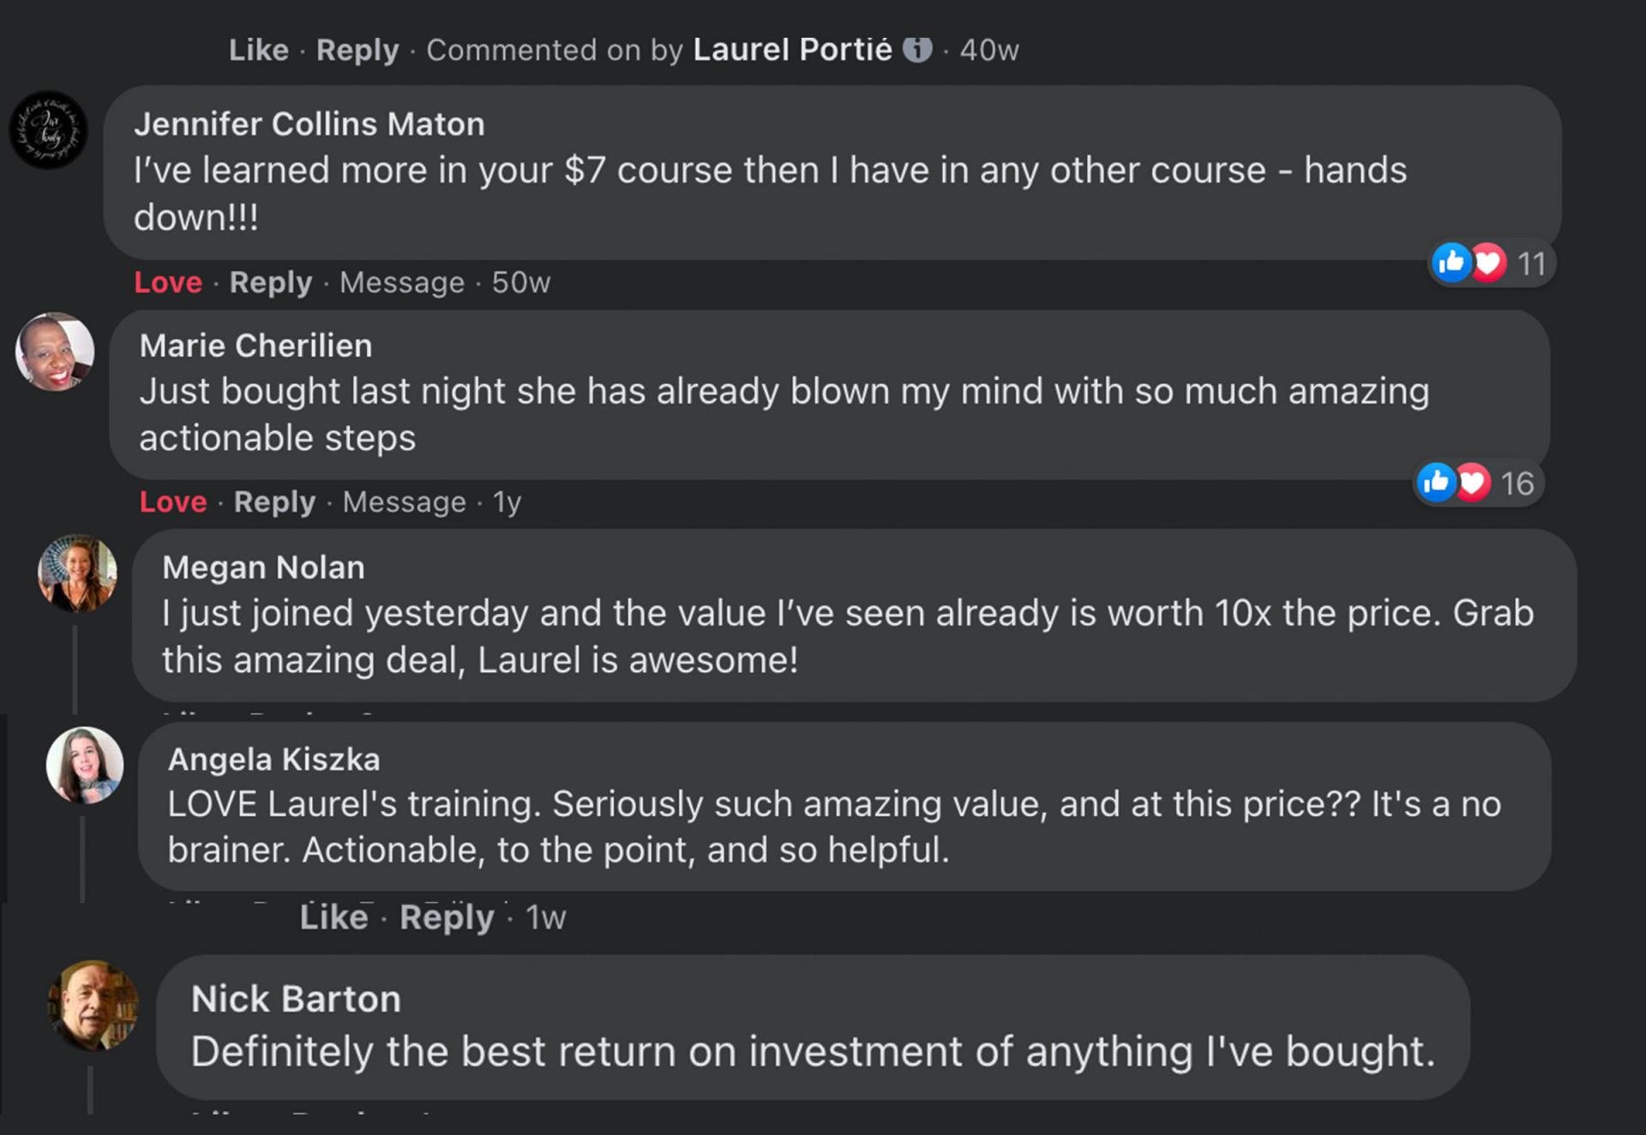Open Nick Barton's profile picture
The image size is (1646, 1135).
point(93,1005)
